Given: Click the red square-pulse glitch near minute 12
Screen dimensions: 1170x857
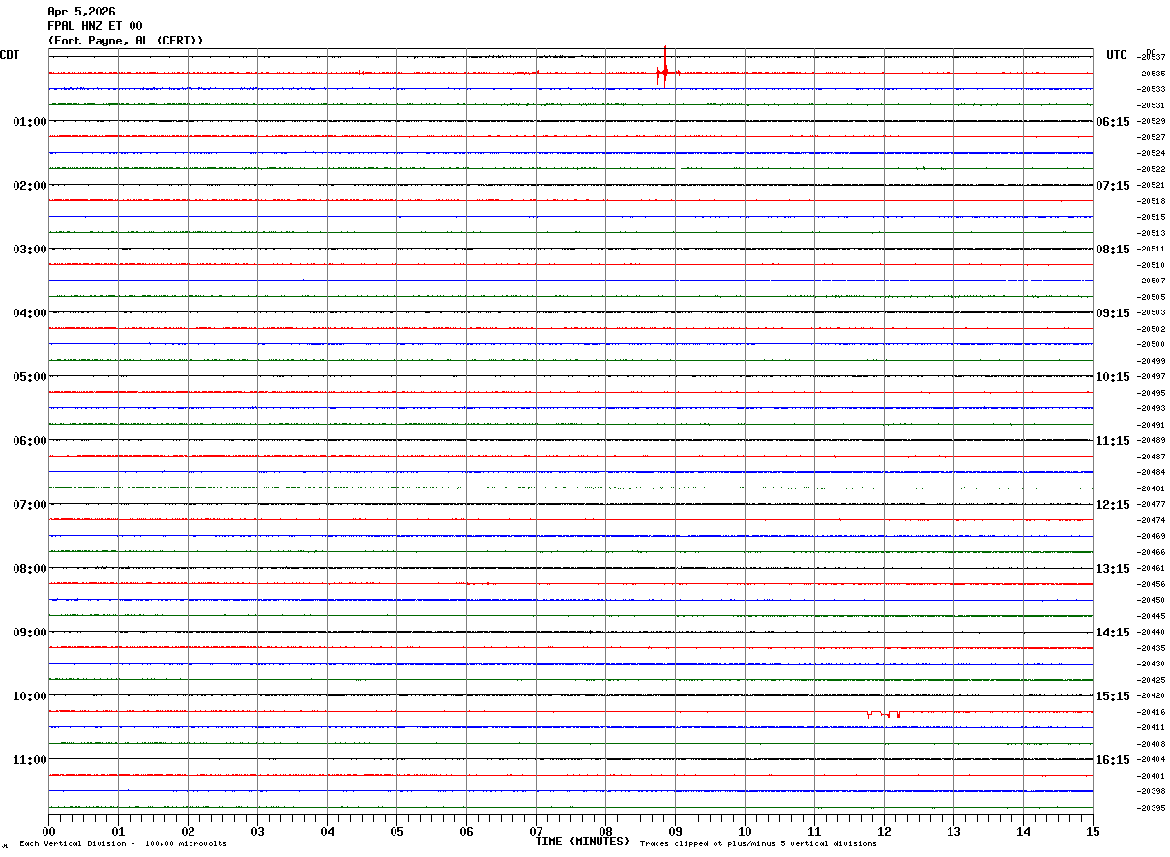Looking at the screenshot, I should [x=884, y=714].
